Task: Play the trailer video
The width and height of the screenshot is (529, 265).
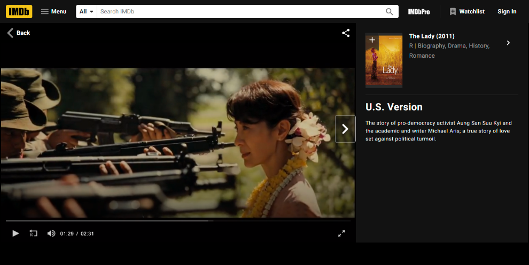Action: point(15,233)
